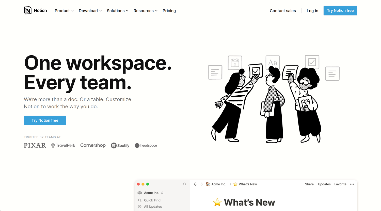This screenshot has height=211, width=381.
Task: Click the back arrow in the app preview
Action: [196, 184]
